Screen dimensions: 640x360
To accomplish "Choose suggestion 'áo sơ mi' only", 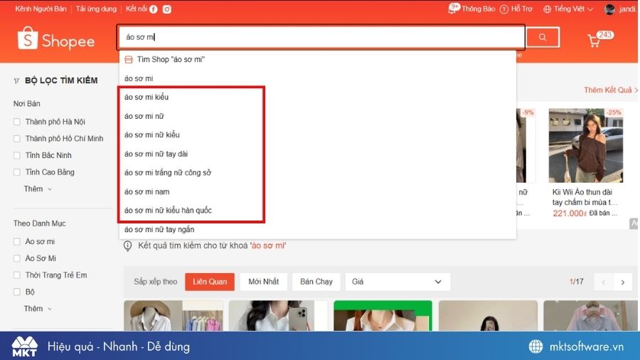I will click(x=318, y=78).
